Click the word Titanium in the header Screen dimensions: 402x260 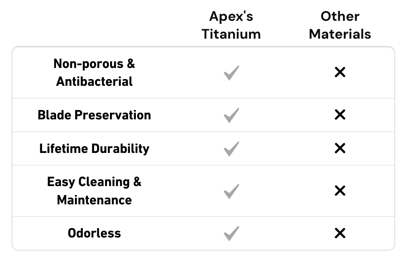click(x=231, y=34)
